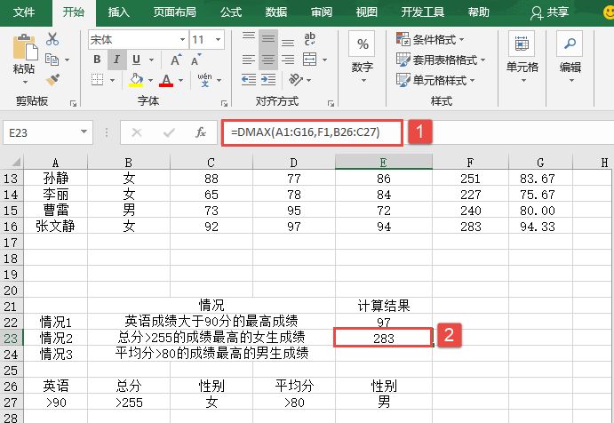Open the font size dropdown
614x423 pixels.
[220, 39]
